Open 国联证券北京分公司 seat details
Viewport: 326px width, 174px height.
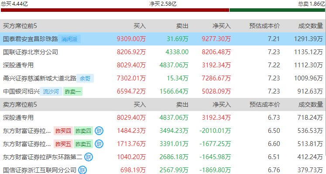[31, 52]
